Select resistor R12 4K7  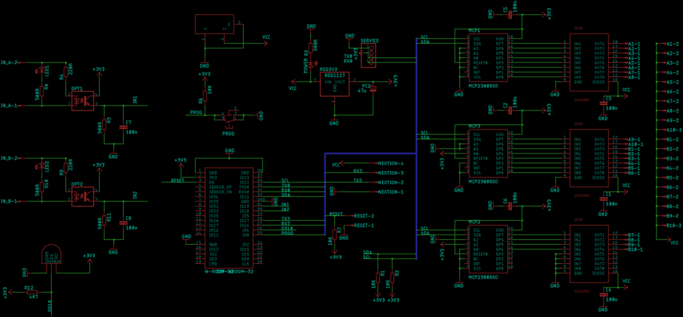click(33, 292)
